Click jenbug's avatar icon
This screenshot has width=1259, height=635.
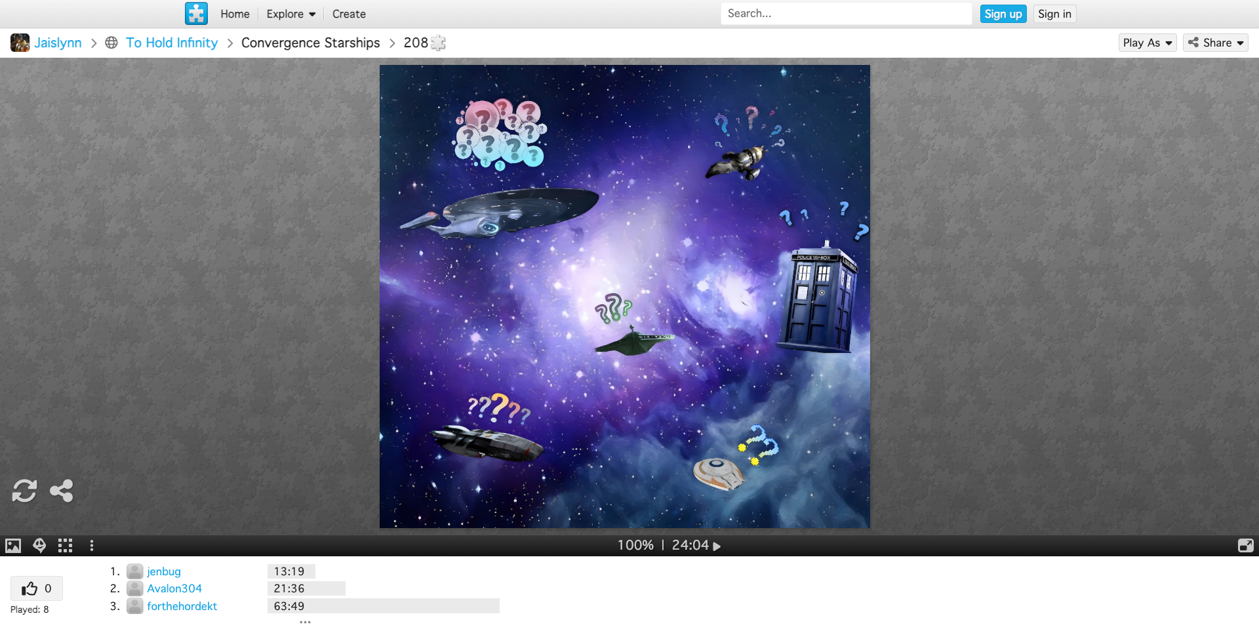point(135,571)
